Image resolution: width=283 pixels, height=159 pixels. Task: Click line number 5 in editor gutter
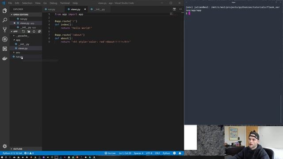tap(49, 28)
